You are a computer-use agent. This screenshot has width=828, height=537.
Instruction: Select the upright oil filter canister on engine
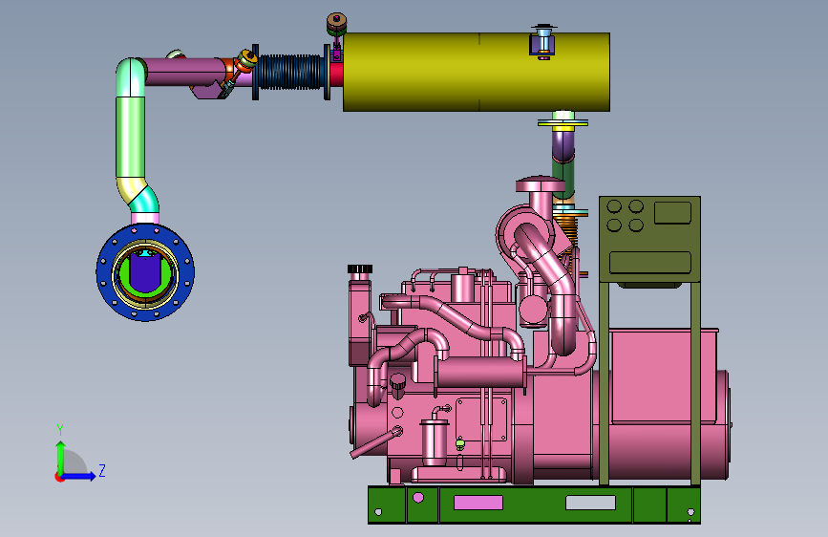(x=435, y=441)
